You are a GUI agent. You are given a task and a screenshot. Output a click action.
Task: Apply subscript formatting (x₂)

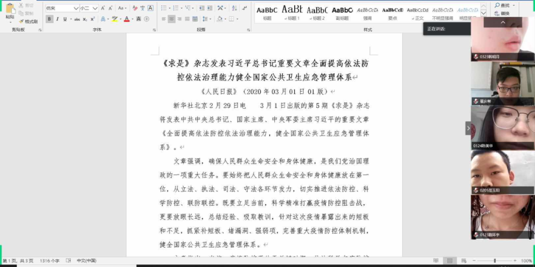(x=85, y=19)
